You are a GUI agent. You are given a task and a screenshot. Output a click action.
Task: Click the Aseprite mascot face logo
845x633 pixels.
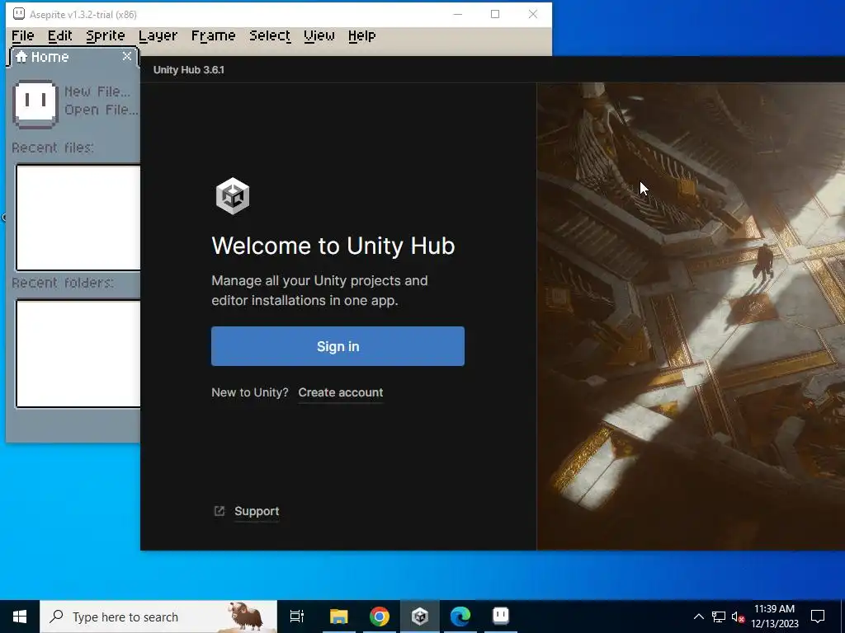[x=35, y=103]
